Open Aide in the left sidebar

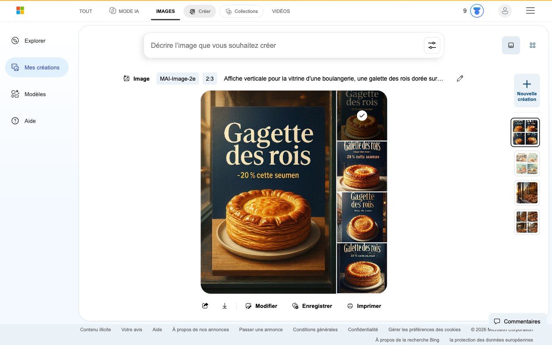24,121
